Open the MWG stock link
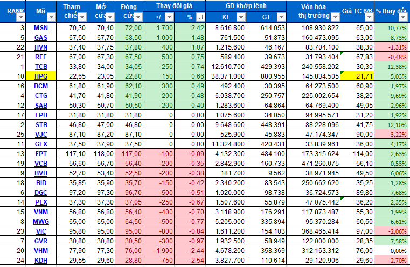Image resolution: width=410 pixels, height=267 pixels. click(41, 222)
